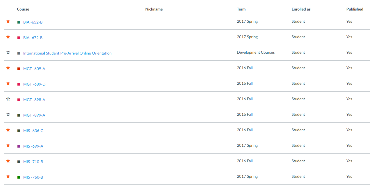Toggle the star for MIS -636-C
Image resolution: width=373 pixels, height=188 pixels.
[8, 130]
